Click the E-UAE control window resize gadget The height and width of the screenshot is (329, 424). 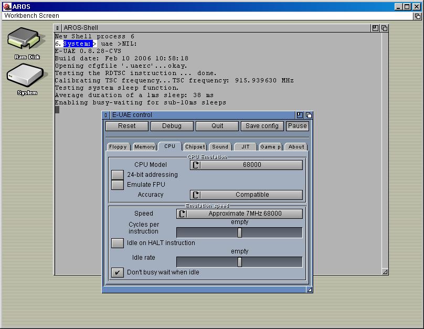pos(310,290)
